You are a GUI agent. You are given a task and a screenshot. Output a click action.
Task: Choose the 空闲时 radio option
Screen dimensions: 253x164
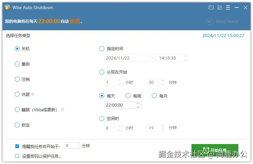click(x=102, y=118)
